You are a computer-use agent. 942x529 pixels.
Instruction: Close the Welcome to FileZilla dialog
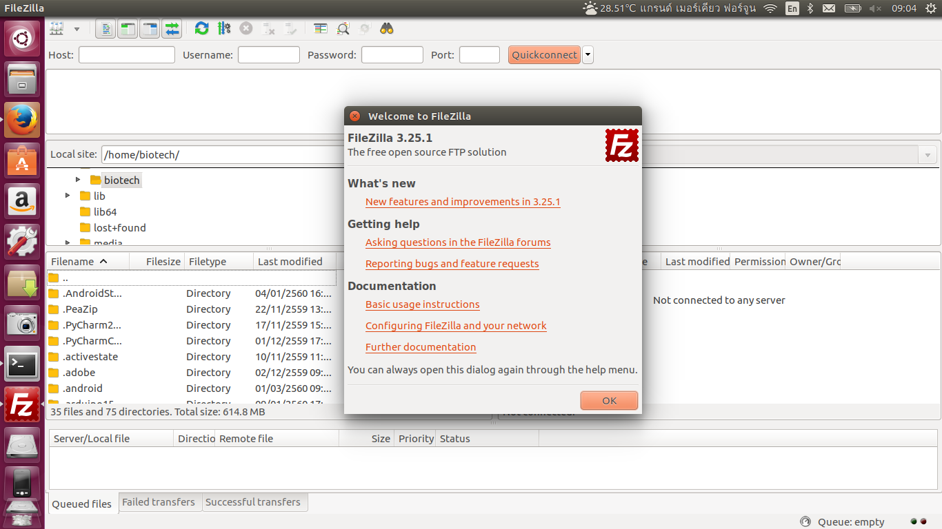(x=354, y=116)
